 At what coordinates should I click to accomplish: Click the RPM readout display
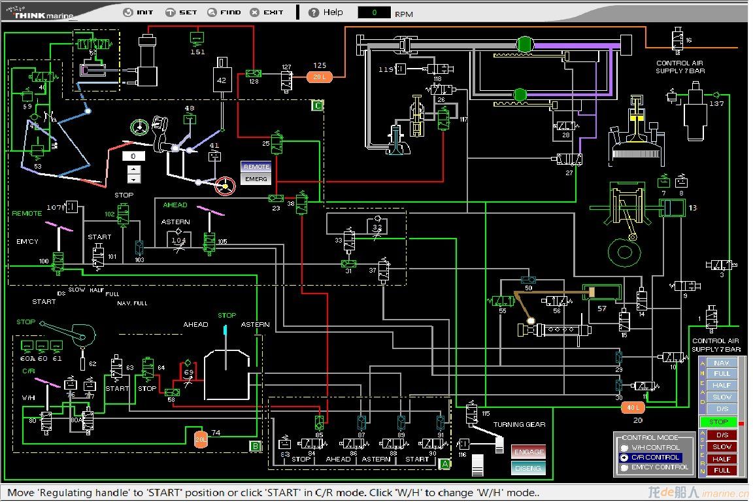coord(374,12)
